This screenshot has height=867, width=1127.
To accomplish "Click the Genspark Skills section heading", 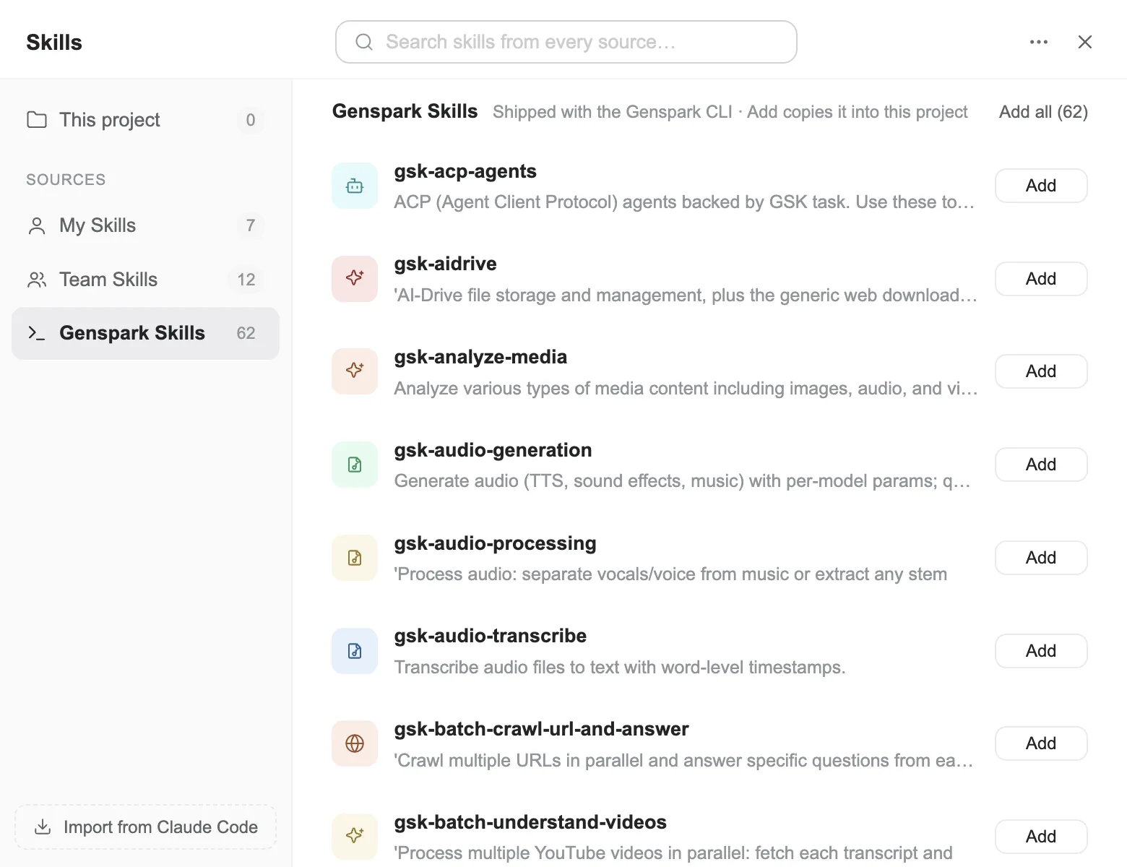I will [x=405, y=111].
